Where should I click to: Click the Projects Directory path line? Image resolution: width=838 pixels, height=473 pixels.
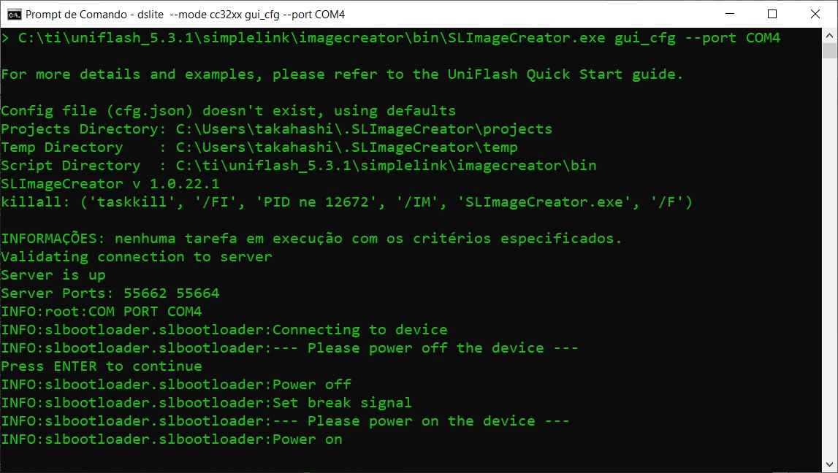coord(276,128)
